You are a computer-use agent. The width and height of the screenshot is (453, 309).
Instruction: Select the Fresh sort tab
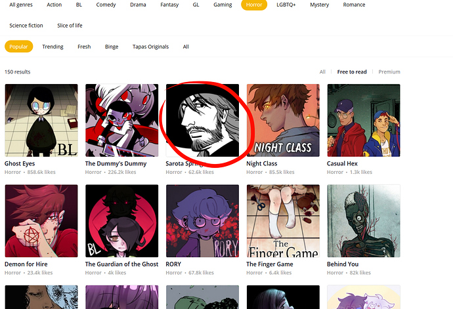point(84,47)
